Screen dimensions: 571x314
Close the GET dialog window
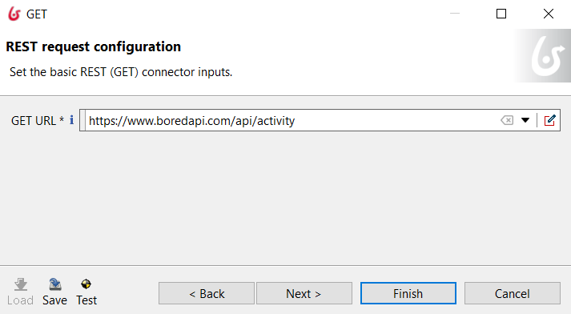[x=549, y=14]
